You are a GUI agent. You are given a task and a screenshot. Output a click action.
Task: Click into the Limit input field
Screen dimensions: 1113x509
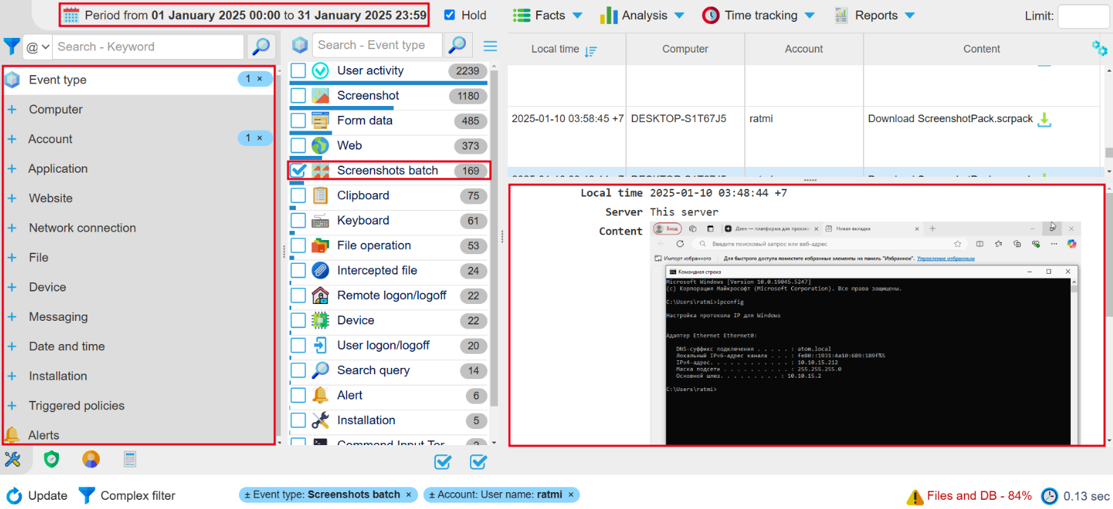pos(1083,16)
